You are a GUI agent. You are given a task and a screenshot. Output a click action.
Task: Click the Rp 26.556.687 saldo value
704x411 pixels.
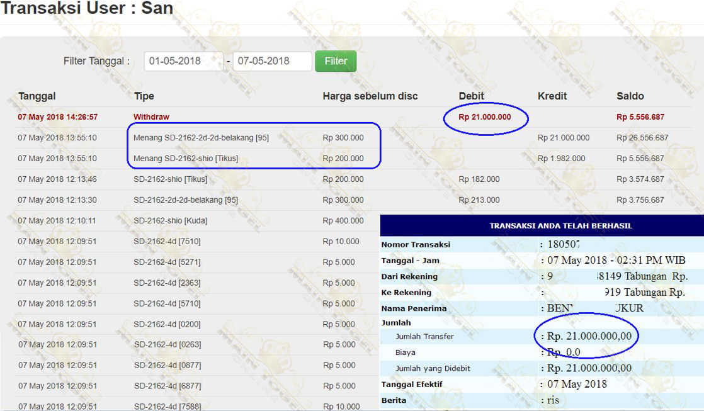click(642, 138)
